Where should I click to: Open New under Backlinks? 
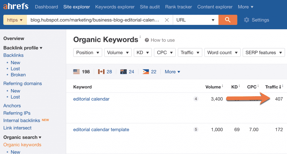tap(15, 63)
